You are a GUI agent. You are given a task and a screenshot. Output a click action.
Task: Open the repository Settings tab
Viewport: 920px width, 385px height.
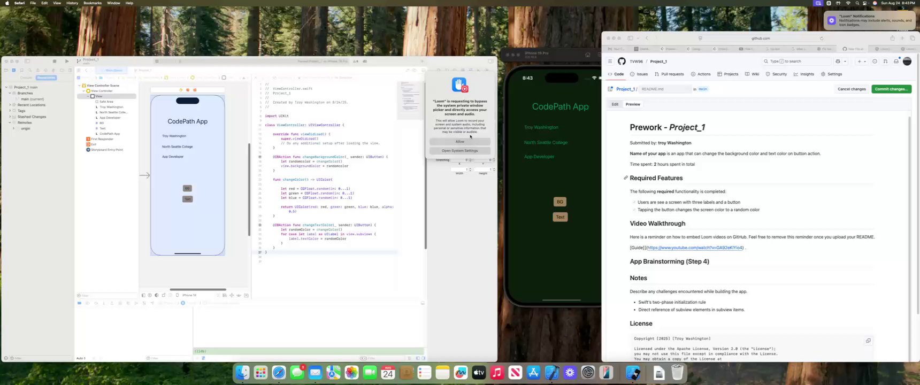click(831, 74)
